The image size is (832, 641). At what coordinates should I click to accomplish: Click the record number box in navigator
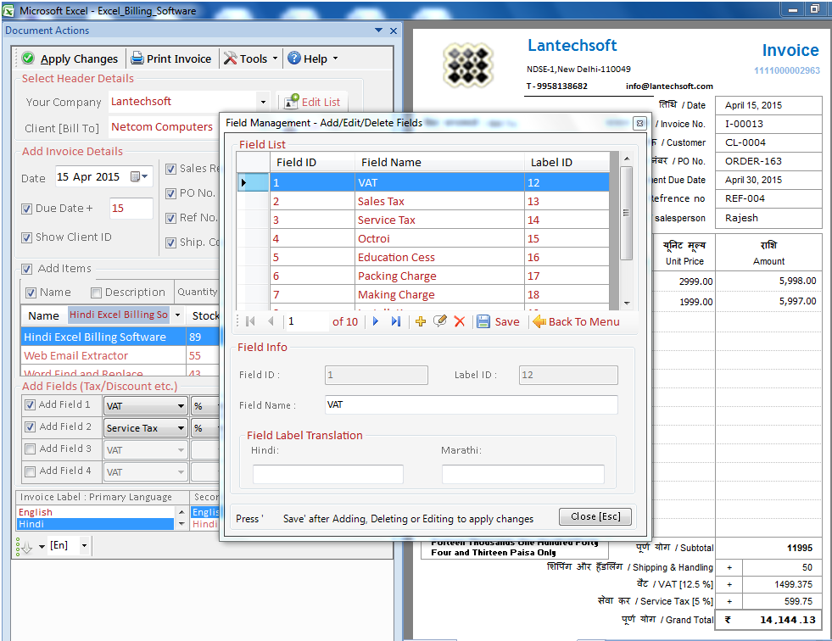click(x=306, y=321)
